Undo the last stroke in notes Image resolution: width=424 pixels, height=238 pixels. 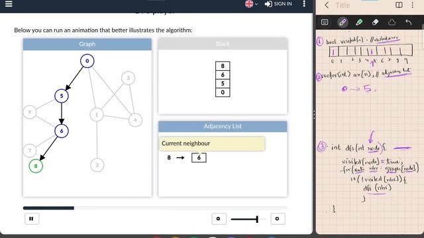point(409,22)
